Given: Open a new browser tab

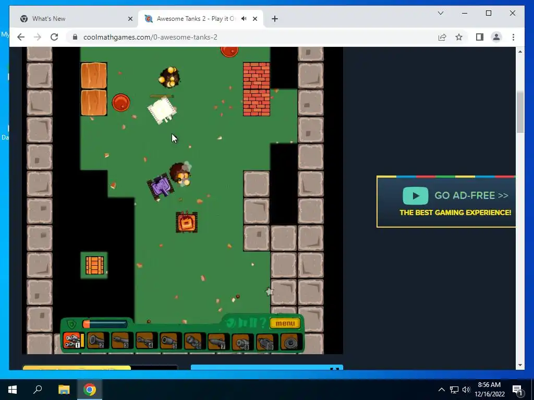Looking at the screenshot, I should (x=275, y=19).
